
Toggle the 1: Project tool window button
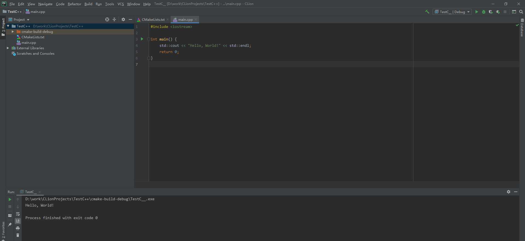coord(3,27)
